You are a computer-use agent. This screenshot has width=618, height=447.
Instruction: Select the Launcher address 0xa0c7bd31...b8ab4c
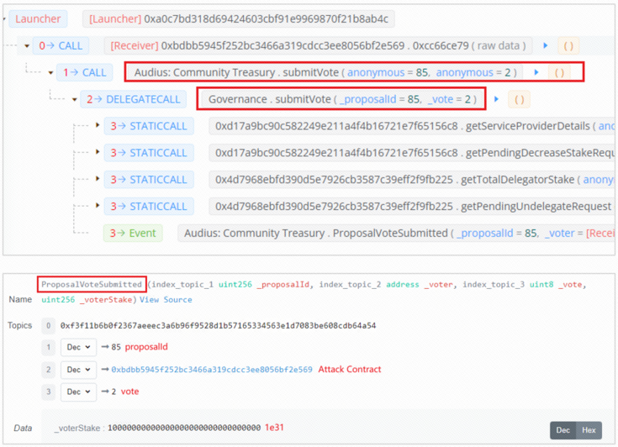[x=266, y=18]
